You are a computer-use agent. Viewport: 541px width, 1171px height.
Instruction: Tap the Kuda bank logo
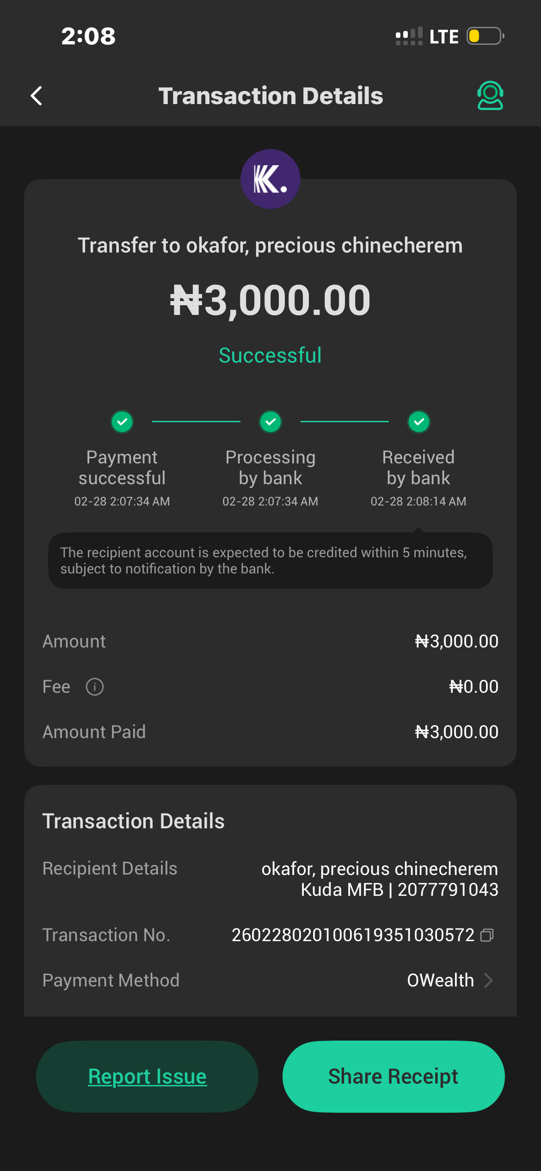pyautogui.click(x=270, y=179)
